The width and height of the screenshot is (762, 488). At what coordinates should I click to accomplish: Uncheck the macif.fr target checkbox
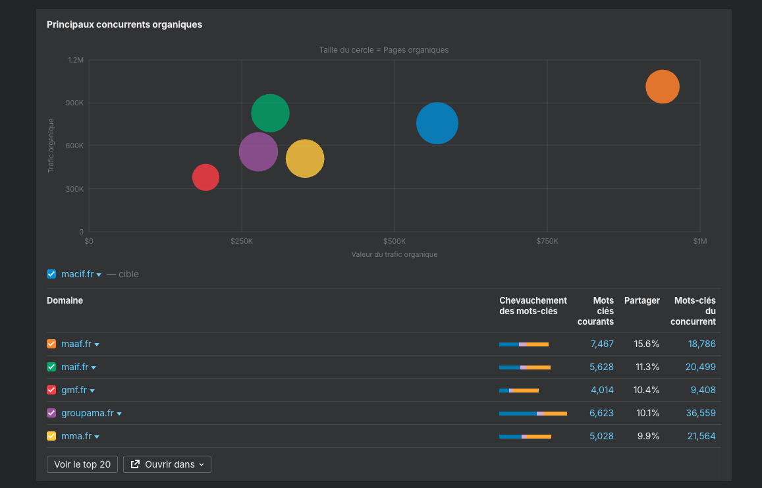click(51, 274)
